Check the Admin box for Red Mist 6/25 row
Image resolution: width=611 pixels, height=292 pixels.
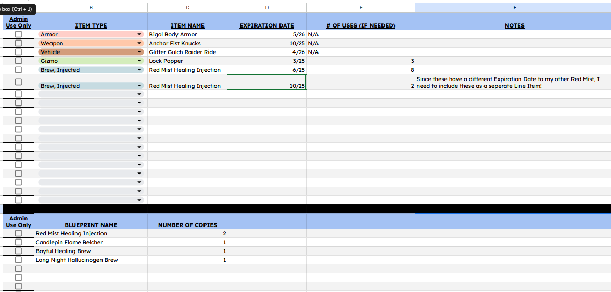(x=18, y=70)
